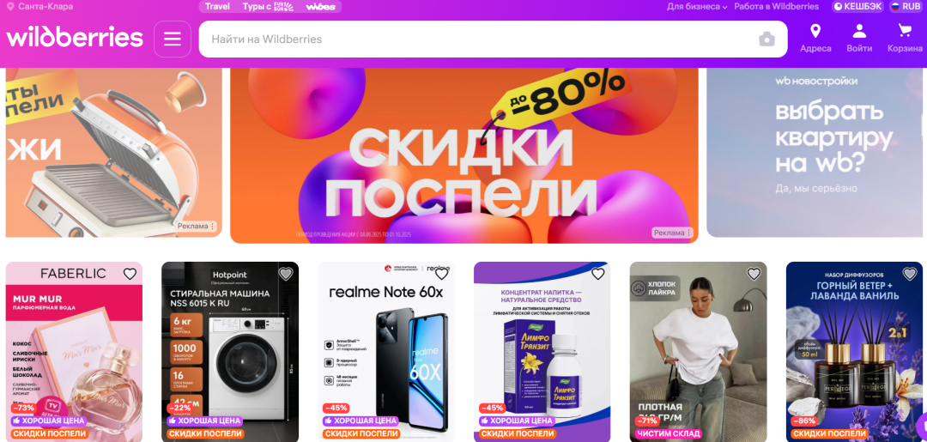This screenshot has width=927, height=442.
Task: Toggle favorite heart on Лимфо Транзит product
Action: 597,274
